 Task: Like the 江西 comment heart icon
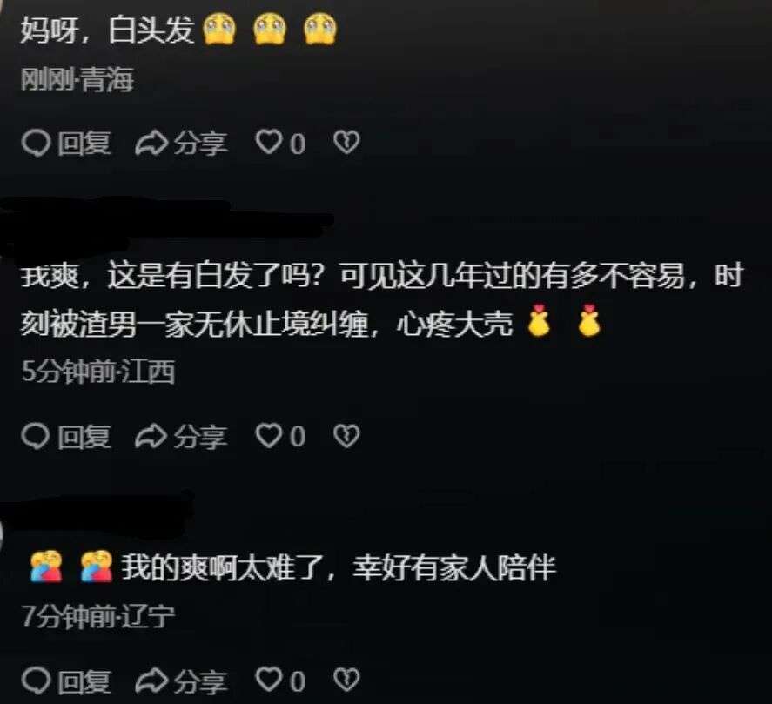269,436
